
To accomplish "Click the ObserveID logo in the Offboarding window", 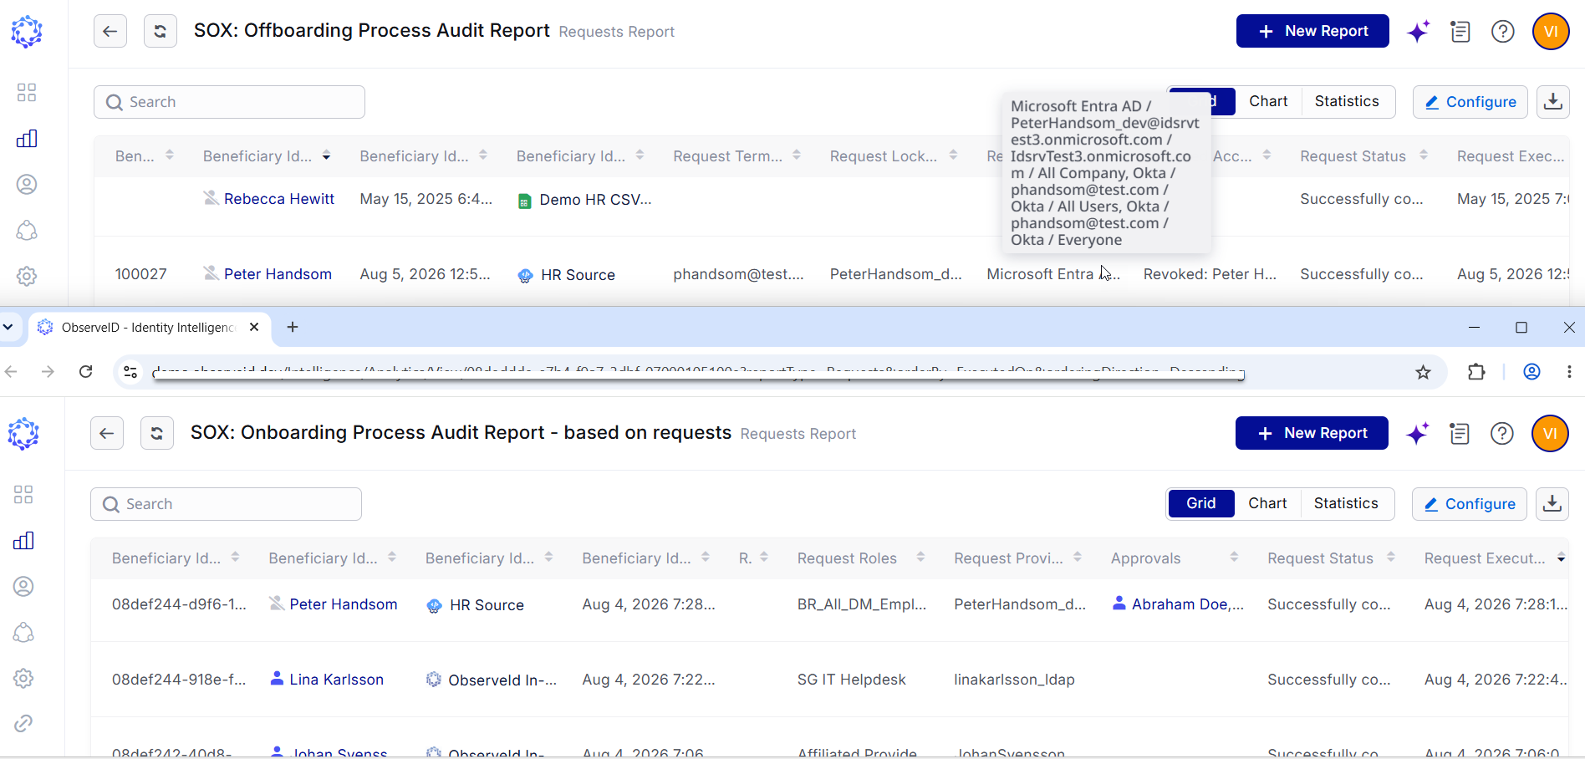I will [27, 32].
